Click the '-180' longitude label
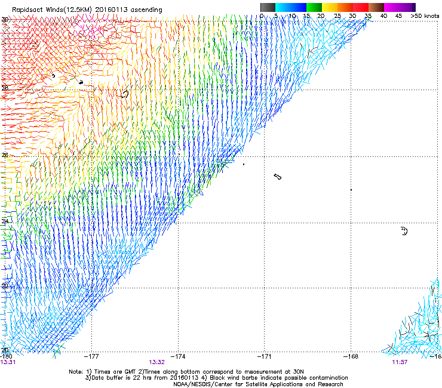Viewport: 442px width, 388px height. pyautogui.click(x=6, y=356)
